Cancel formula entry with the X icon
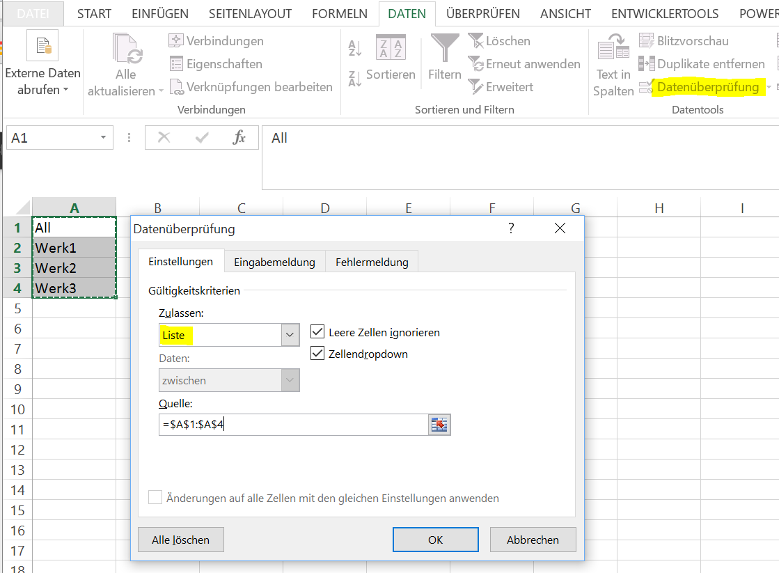The height and width of the screenshot is (573, 779). tap(164, 137)
